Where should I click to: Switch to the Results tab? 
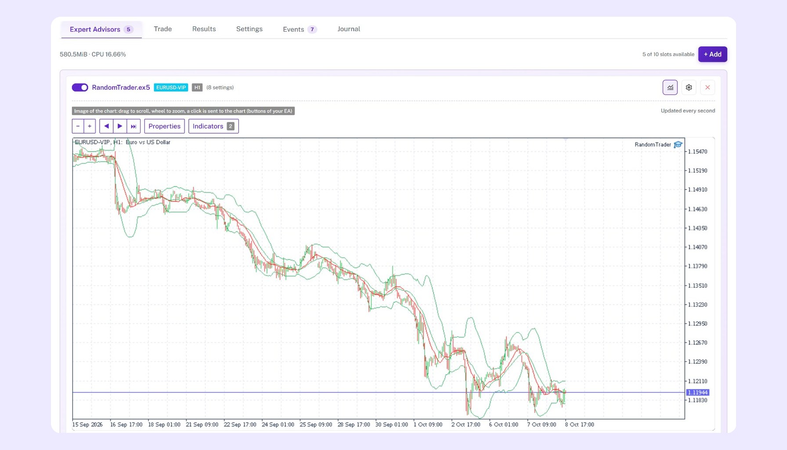204,29
